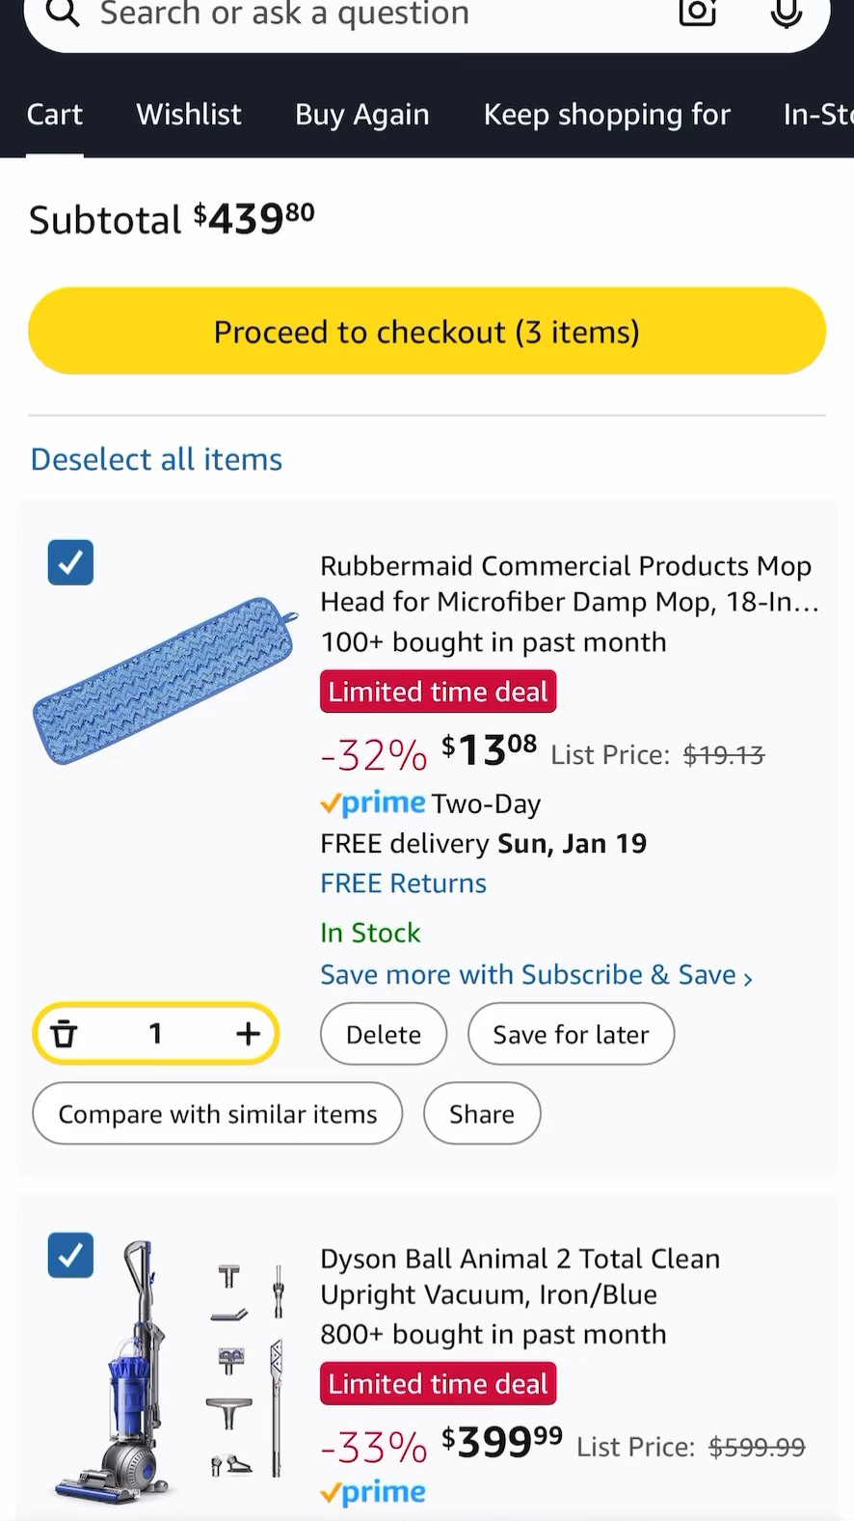Click the Deselect all items link

(155, 458)
